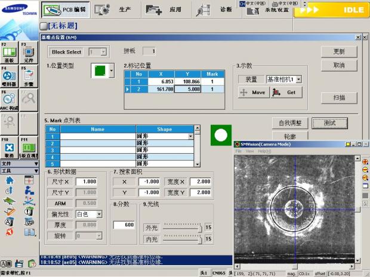Click the 轮廓 outline button
370x277 pixels.
290,136
